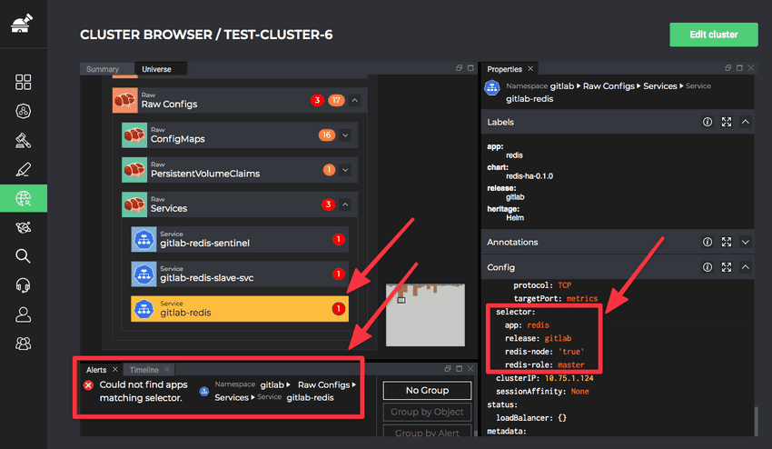Click the info icon in Labels header
The image size is (772, 449).
coord(707,122)
